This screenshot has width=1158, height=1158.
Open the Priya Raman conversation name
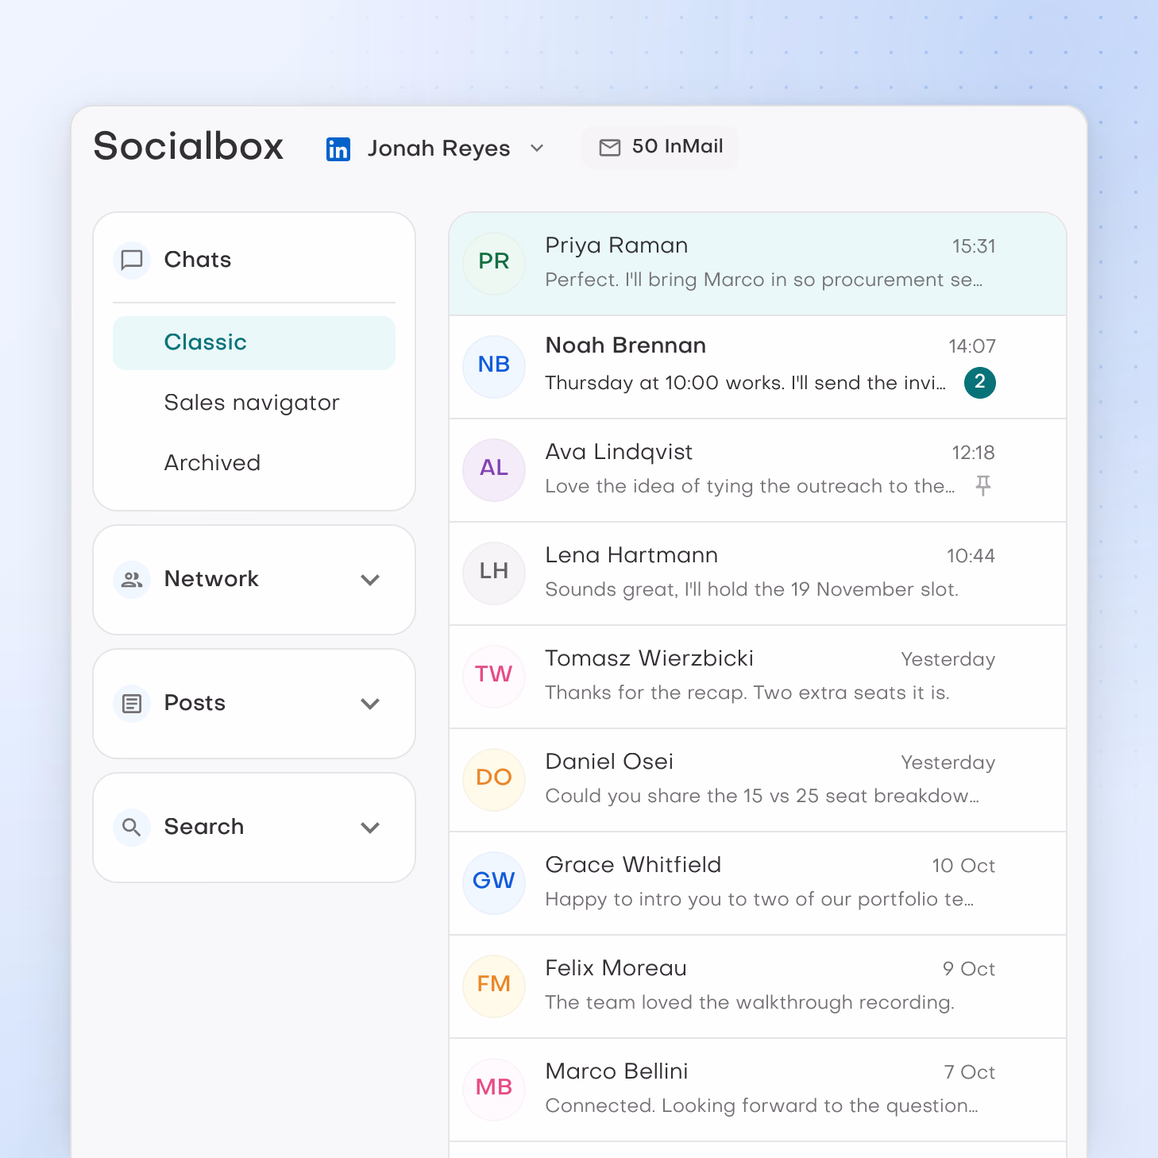coord(616,245)
